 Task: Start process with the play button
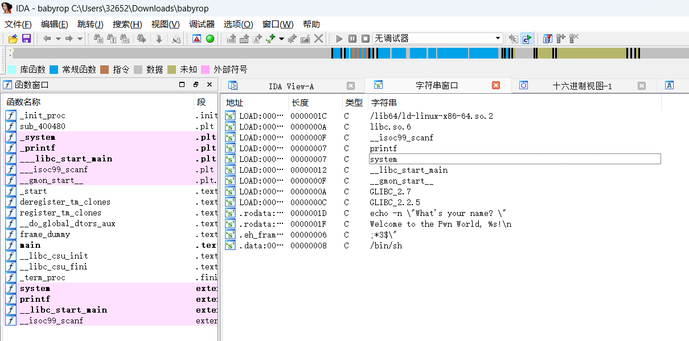(x=339, y=39)
